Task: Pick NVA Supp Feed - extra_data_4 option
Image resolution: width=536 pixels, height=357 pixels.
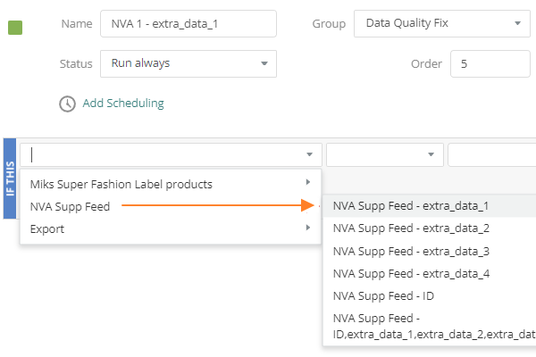Action: coord(411,273)
